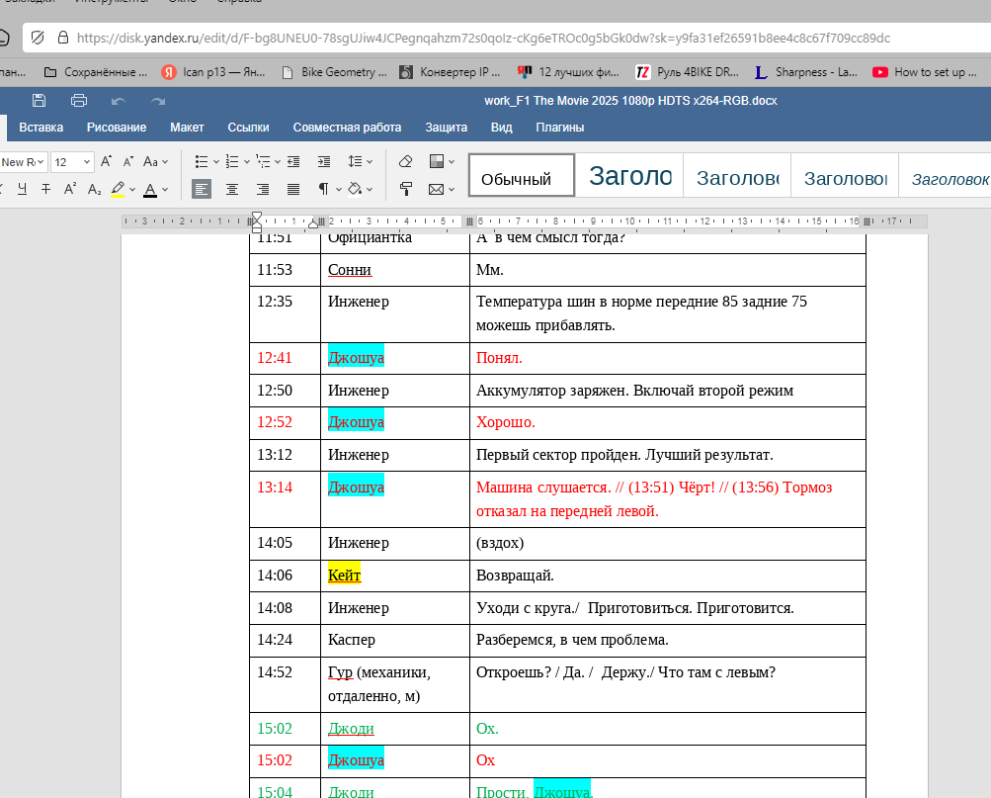Click the nonprinting characters pilcrow icon
The height and width of the screenshot is (798, 991).
coord(324,189)
